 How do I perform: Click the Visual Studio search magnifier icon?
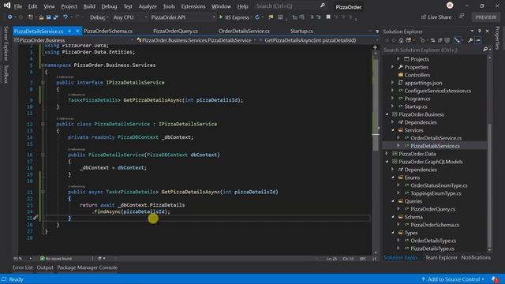click(322, 6)
